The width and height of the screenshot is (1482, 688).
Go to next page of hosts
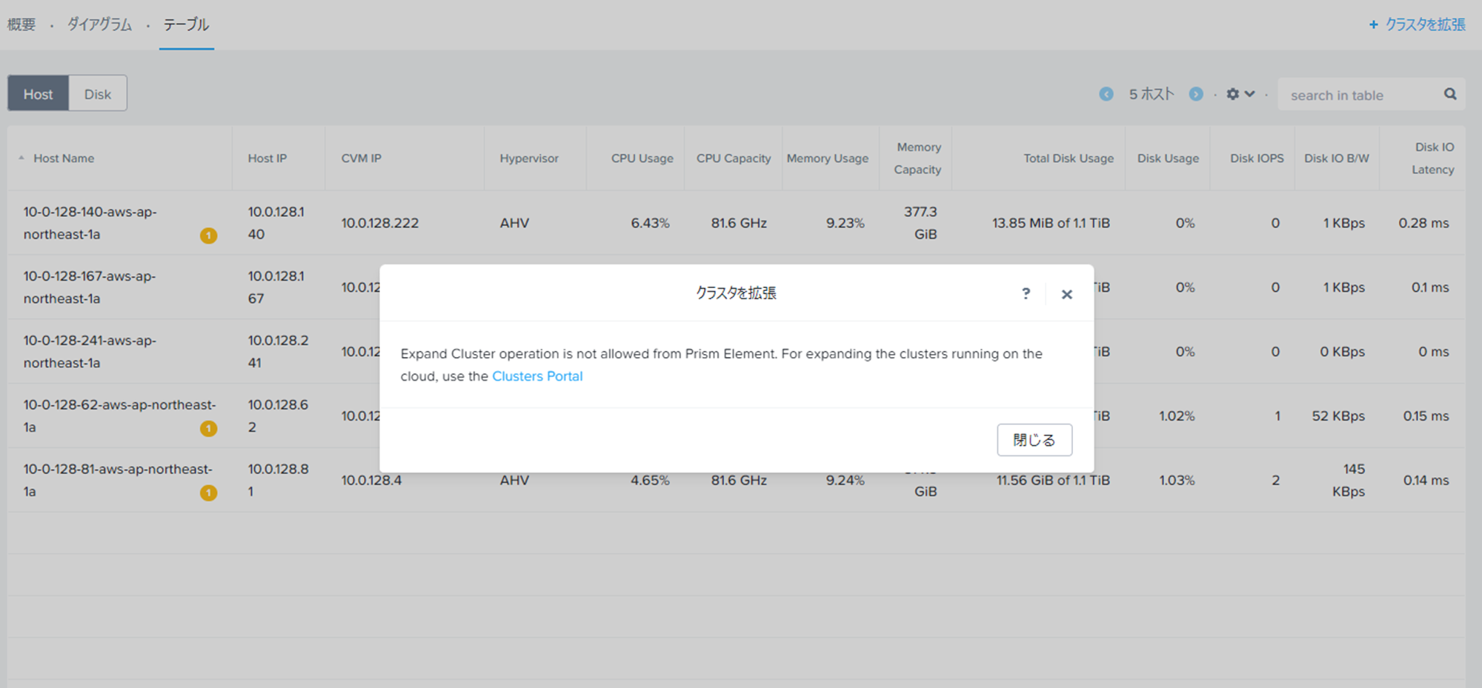click(1196, 94)
